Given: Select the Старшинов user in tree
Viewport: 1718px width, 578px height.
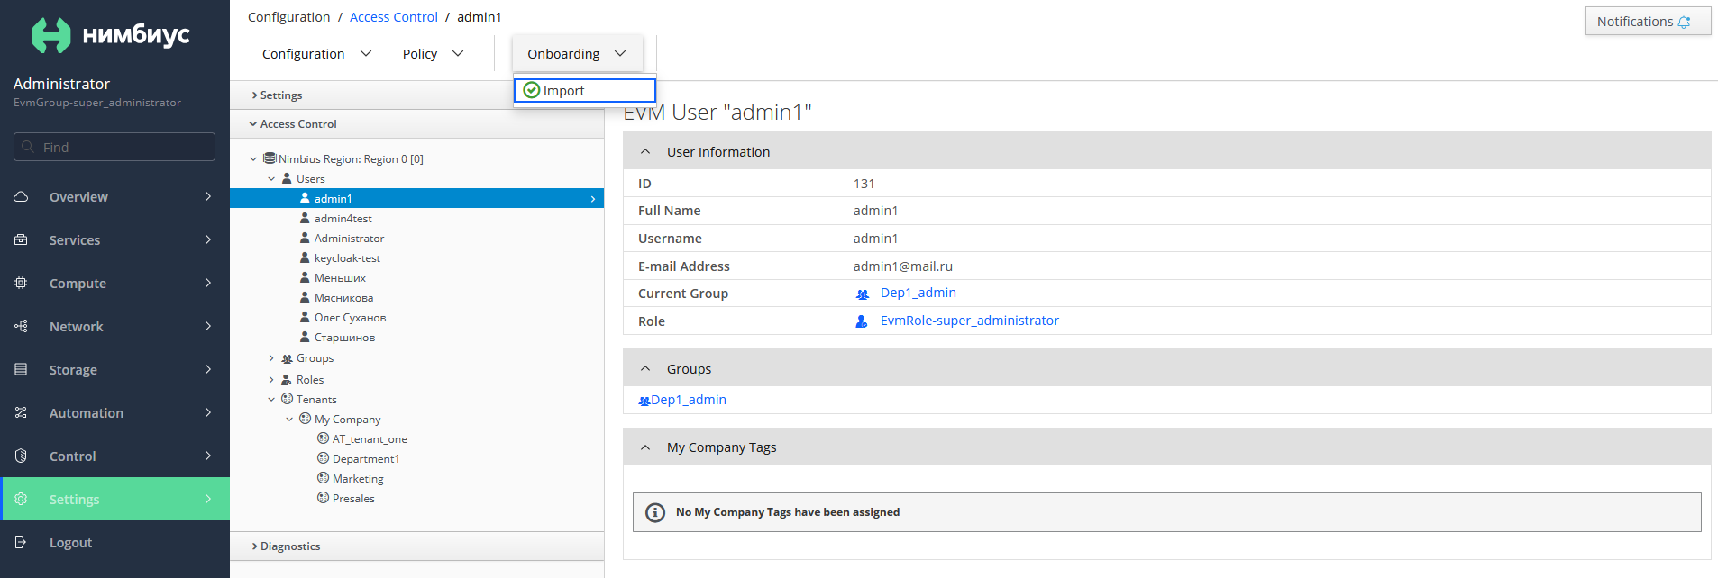Looking at the screenshot, I should point(344,338).
